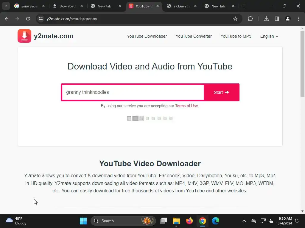Viewport: 305px width, 228px height.
Task: Switch to the sony vegas Google tab
Action: tap(29, 6)
